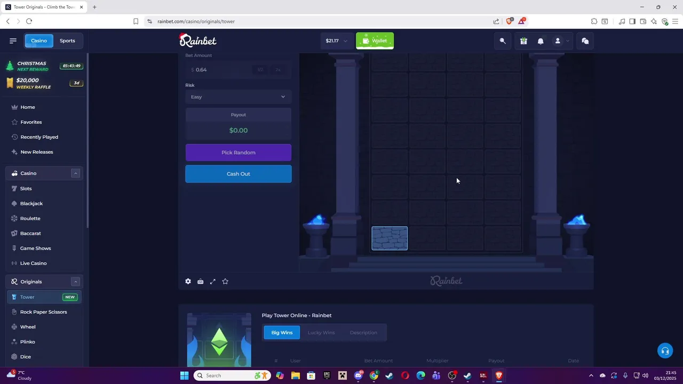Open the chat bubbles icon
Screen dimensions: 683x384
585,41
